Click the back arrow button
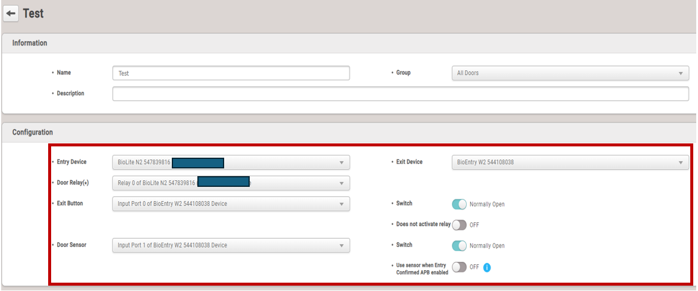This screenshot has width=698, height=291. tap(11, 13)
